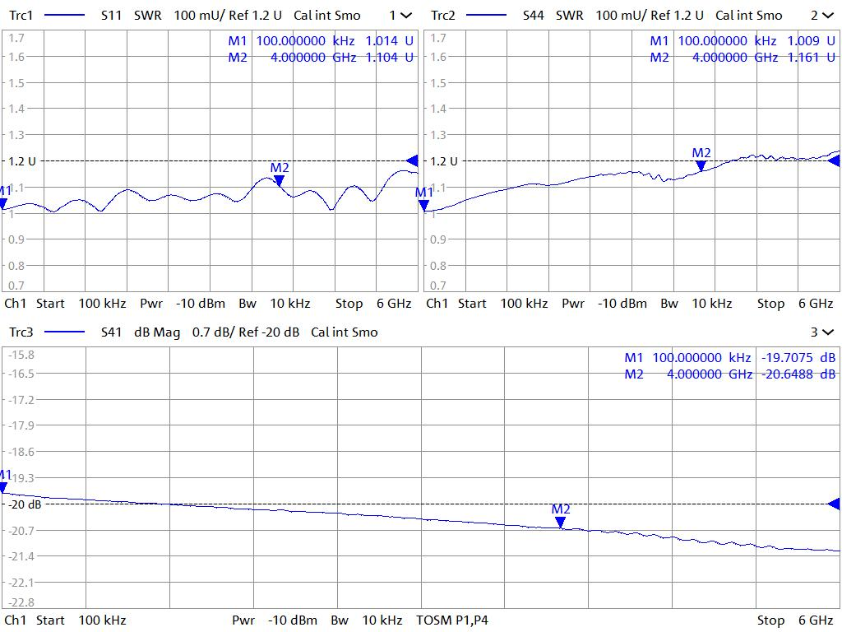Open the diagram 1 dropdown chevron

point(406,16)
